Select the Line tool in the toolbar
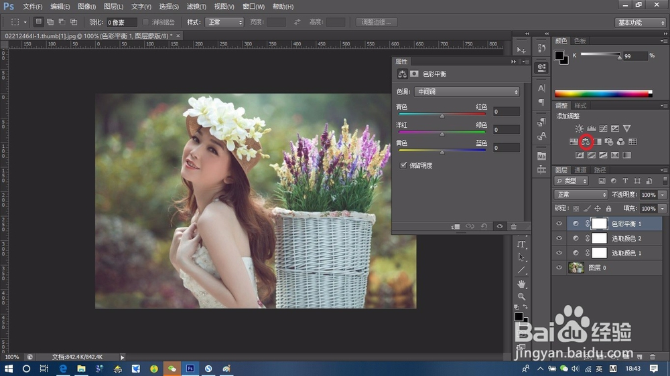This screenshot has width=670, height=376. [521, 270]
